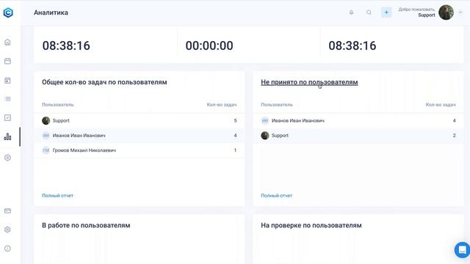Open the circular target icon in the sidebar
Image resolution: width=470 pixels, height=264 pixels.
[x=7, y=158]
